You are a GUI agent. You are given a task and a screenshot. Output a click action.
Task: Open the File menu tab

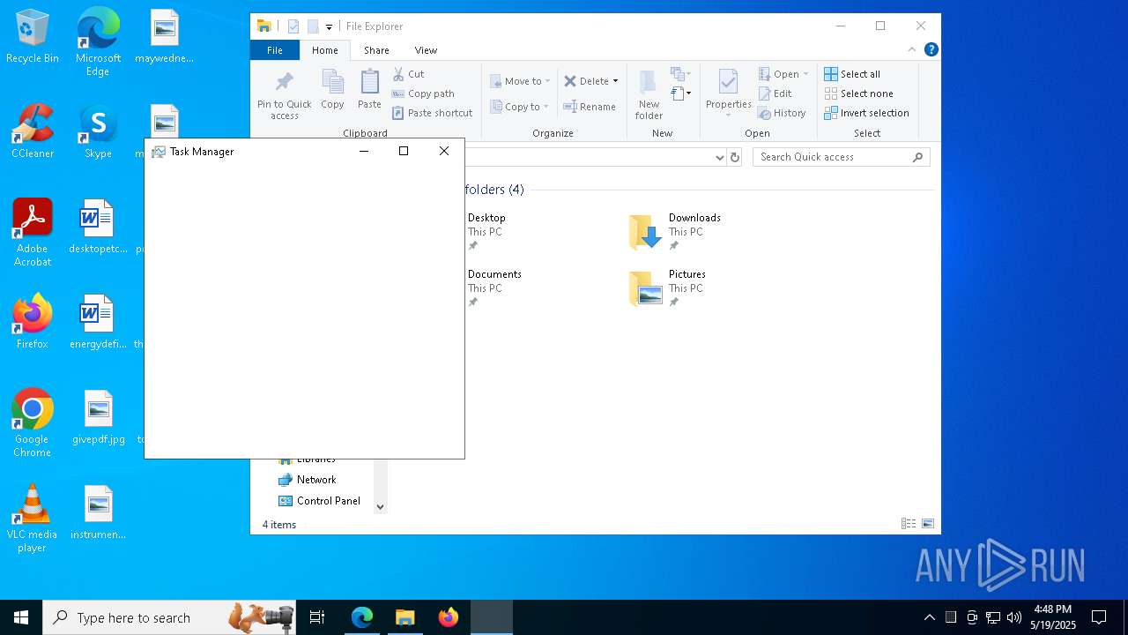click(x=275, y=50)
